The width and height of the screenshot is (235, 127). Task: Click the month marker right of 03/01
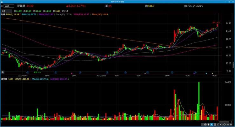(x=147, y=73)
